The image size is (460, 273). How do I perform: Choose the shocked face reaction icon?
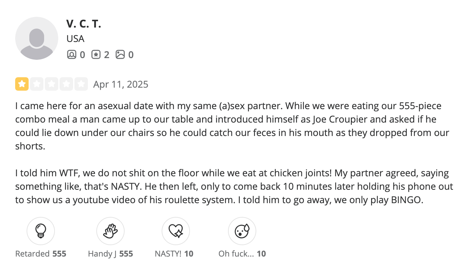click(x=242, y=231)
